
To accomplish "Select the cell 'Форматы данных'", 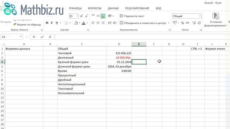I will [24, 49].
